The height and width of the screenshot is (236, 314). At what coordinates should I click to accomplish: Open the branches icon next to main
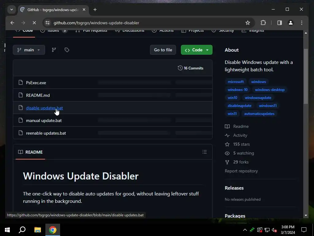54,50
